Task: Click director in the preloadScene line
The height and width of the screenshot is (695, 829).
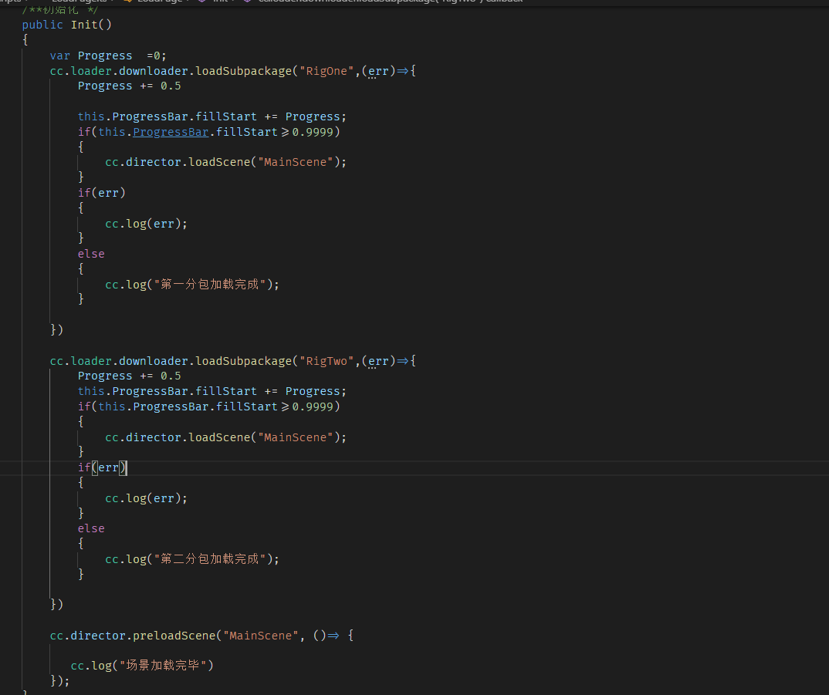Action: [x=98, y=636]
